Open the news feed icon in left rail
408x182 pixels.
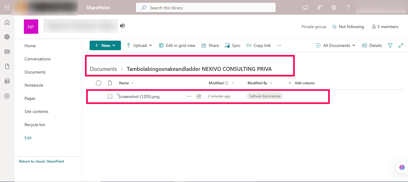(7, 52)
